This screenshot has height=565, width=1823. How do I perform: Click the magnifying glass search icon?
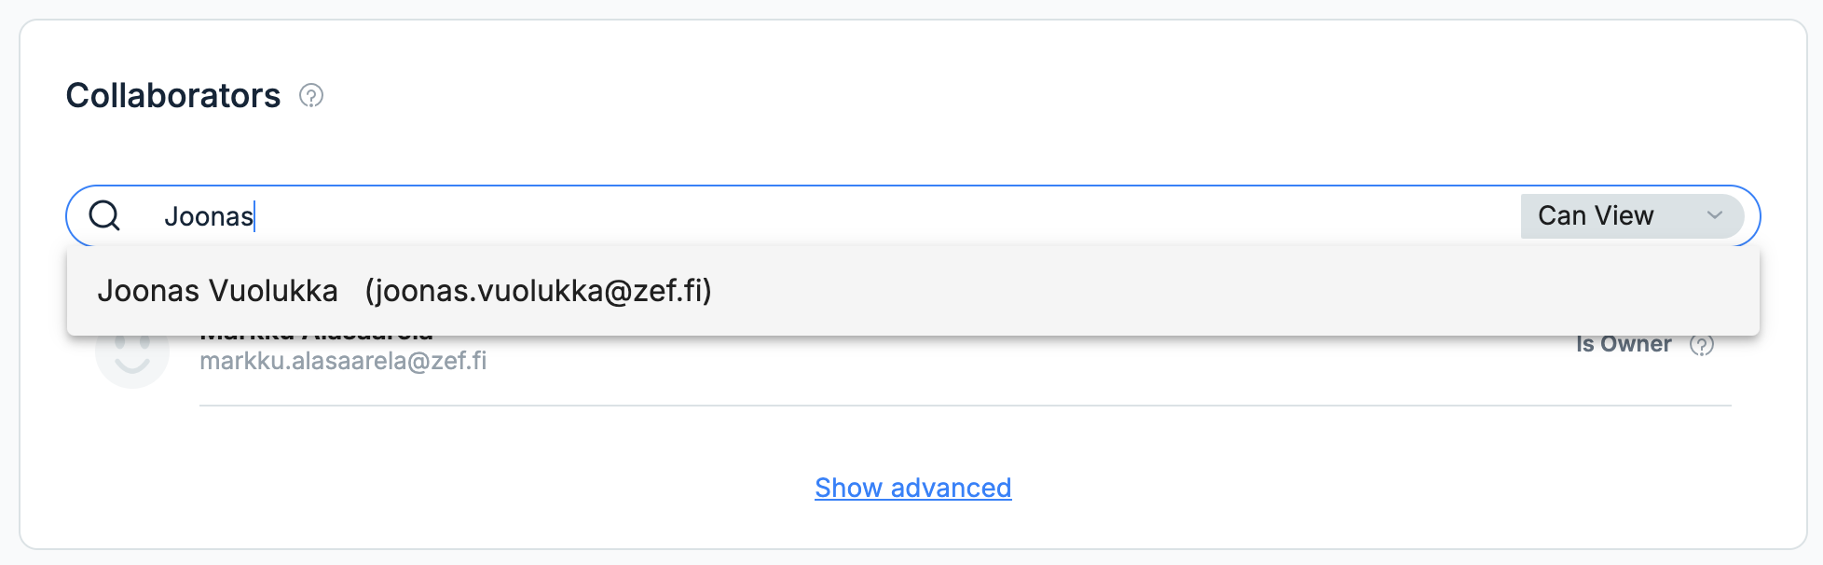[104, 215]
